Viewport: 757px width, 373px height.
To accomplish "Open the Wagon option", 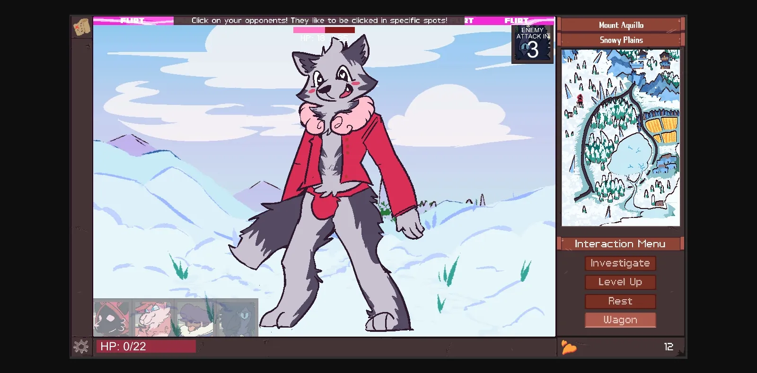I will [620, 320].
